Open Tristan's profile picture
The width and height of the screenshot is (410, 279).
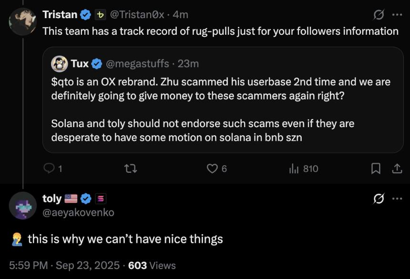22,21
